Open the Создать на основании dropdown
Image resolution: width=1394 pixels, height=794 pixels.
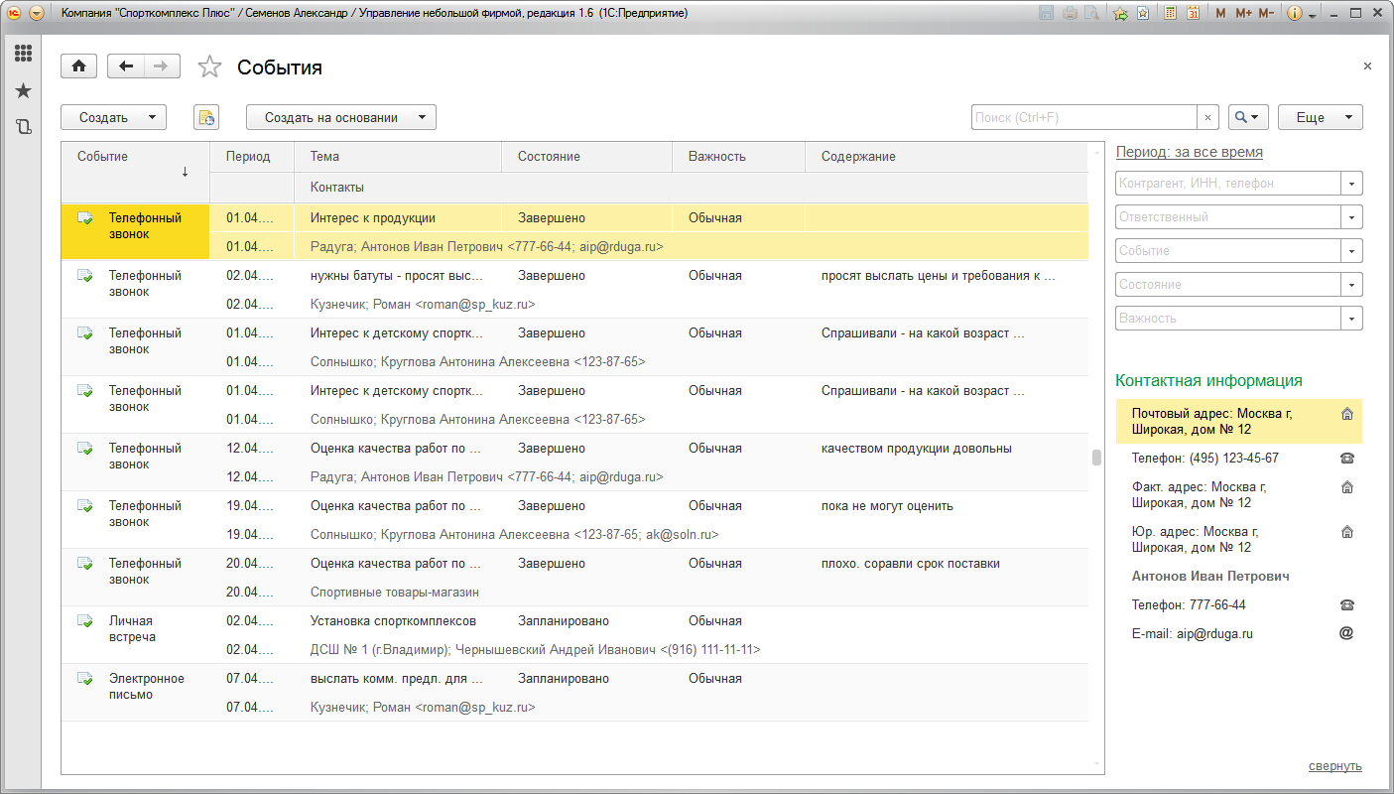coord(340,117)
